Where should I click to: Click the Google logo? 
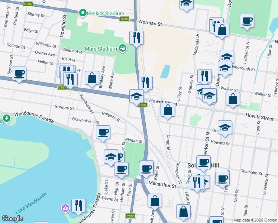pyautogui.click(x=12, y=219)
